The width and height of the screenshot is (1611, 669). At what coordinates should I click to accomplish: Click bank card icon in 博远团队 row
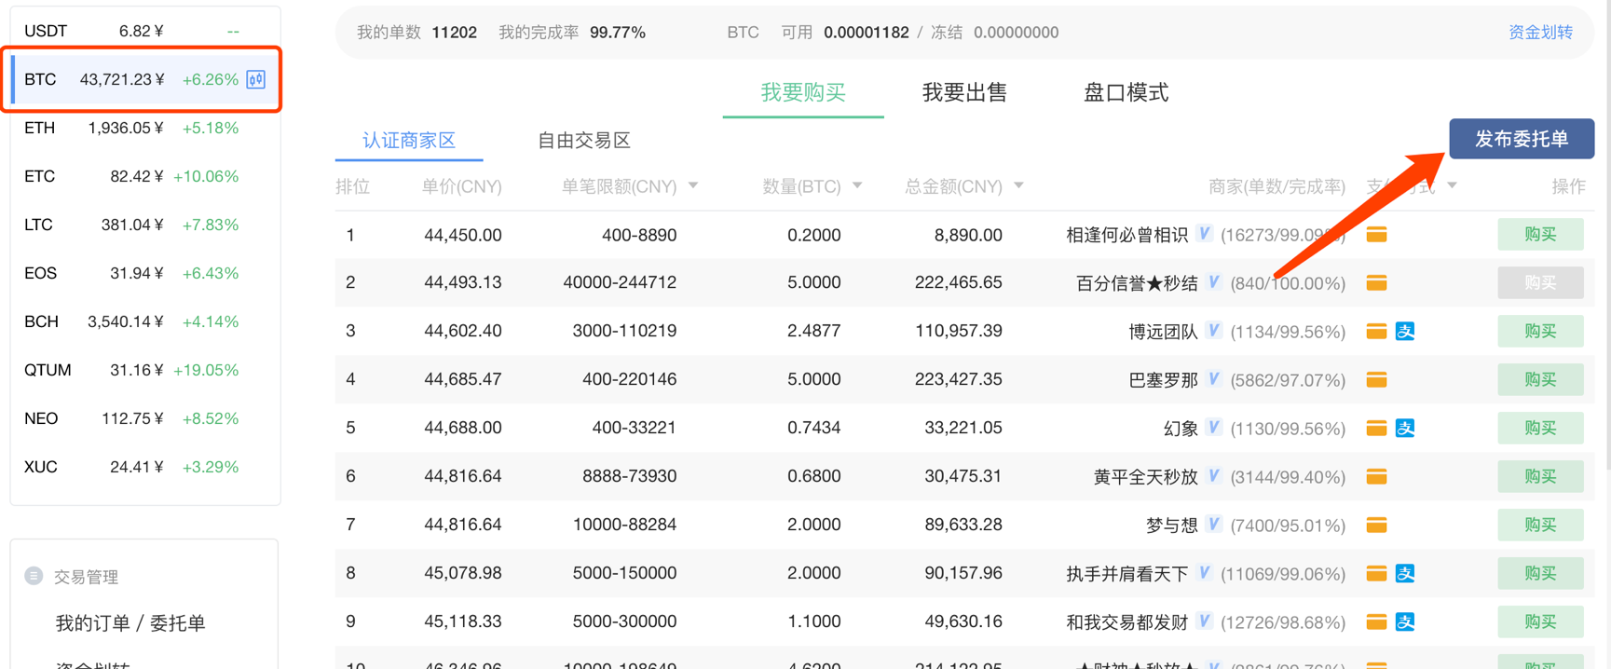(1376, 331)
